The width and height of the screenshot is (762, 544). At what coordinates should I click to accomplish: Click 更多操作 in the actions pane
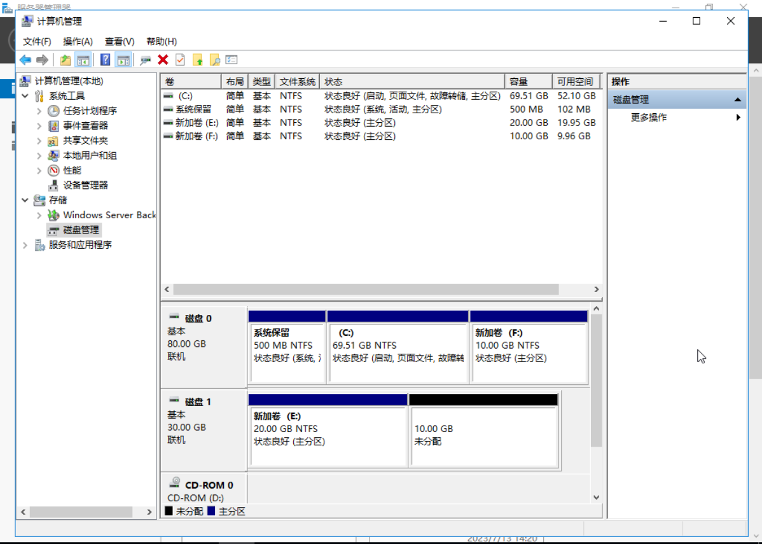point(649,118)
